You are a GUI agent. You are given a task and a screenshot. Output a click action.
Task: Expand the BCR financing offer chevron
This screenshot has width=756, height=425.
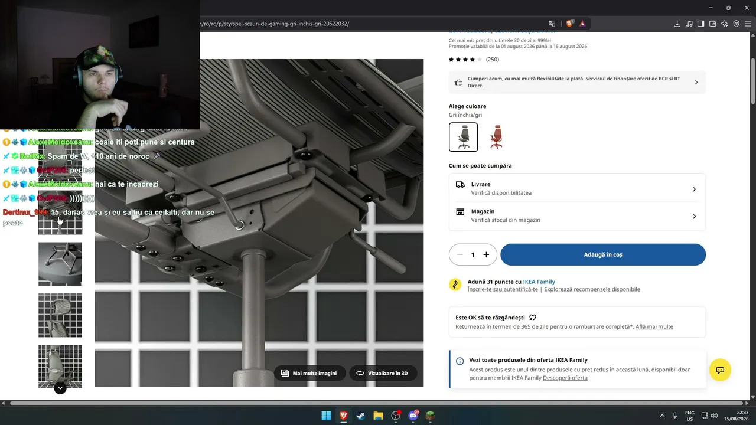696,83
